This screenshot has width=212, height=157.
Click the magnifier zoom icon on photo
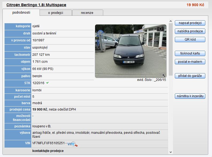[163, 75]
